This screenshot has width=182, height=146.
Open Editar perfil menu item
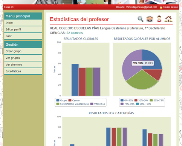[x=23, y=29]
